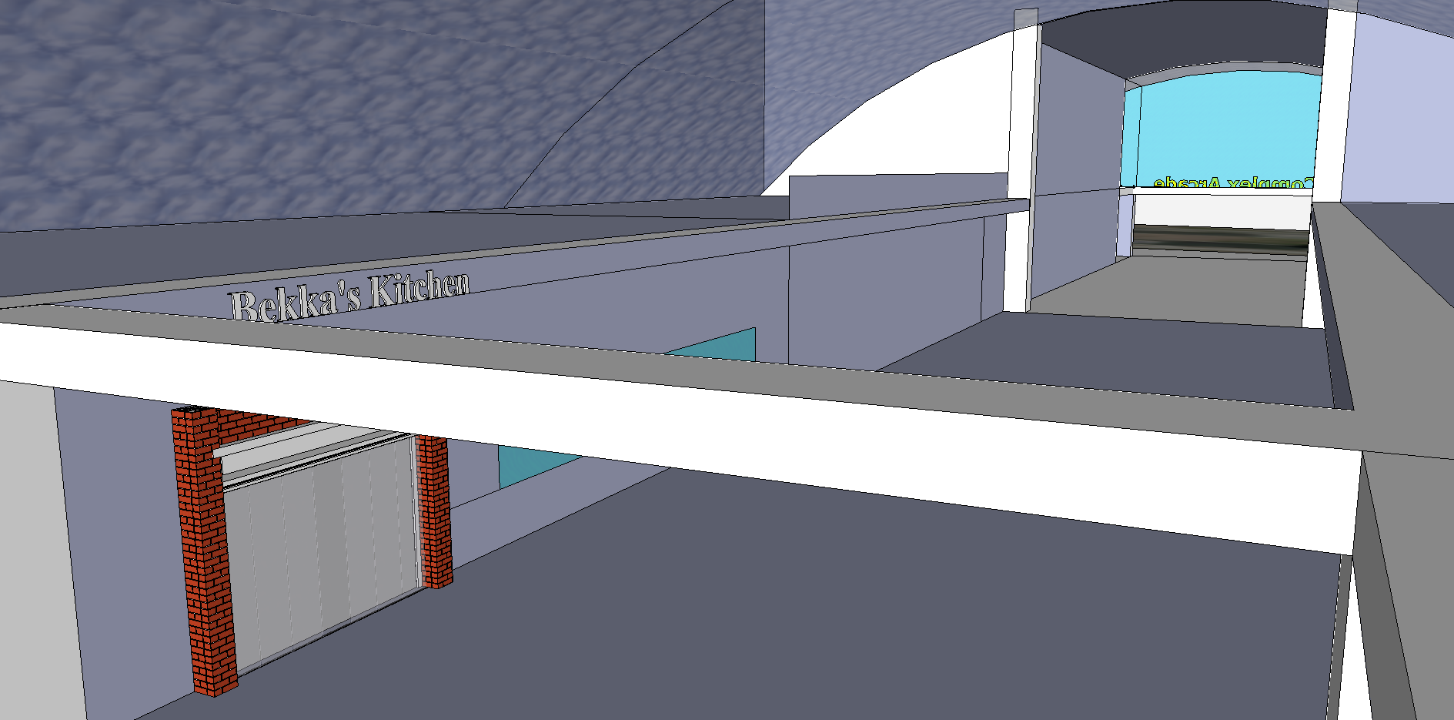The width and height of the screenshot is (1454, 720).
Task: Click the "Bekka's Kitchen" 3D text sign
Action: [x=349, y=296]
